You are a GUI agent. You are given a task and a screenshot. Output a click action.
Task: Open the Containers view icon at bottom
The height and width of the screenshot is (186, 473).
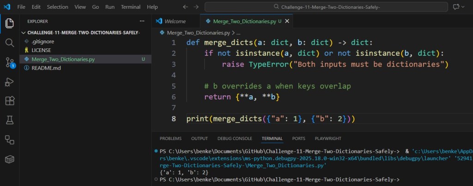click(x=10, y=159)
